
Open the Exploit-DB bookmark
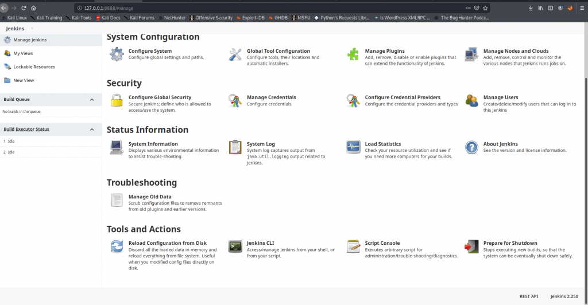250,18
